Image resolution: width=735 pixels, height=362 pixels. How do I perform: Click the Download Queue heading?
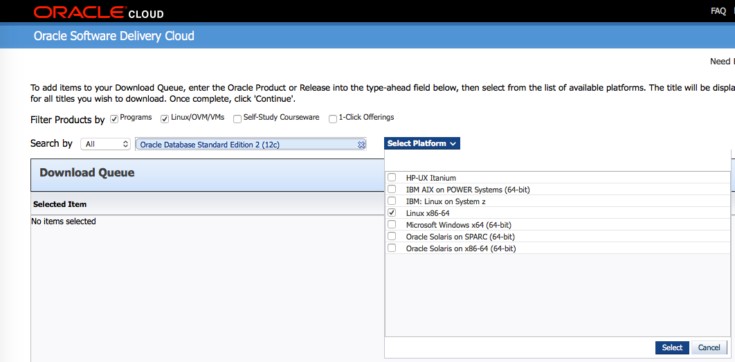[x=87, y=172]
